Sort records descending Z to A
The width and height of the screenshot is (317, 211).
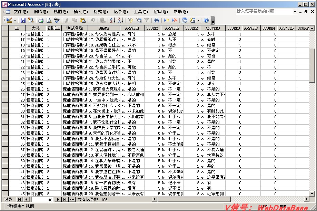point(120,20)
